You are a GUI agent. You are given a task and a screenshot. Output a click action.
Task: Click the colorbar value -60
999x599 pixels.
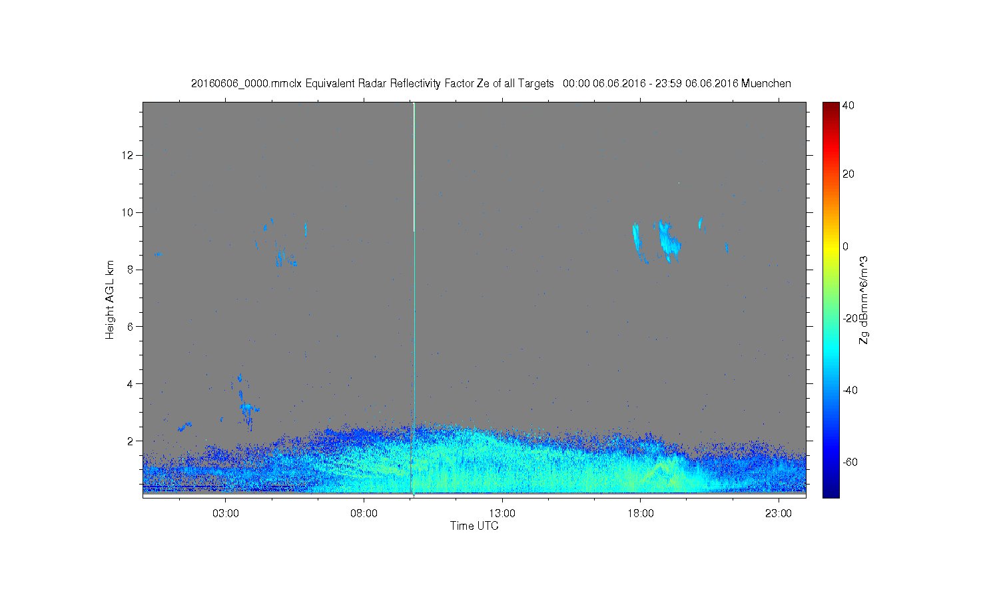850,462
